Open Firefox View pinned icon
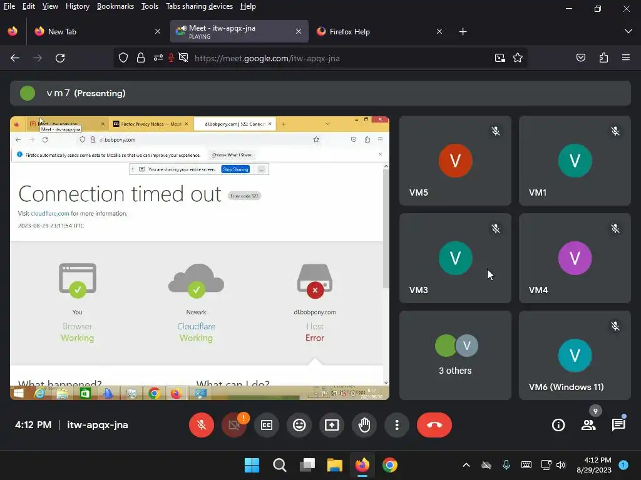Screen dimensions: 641x480 13,31
